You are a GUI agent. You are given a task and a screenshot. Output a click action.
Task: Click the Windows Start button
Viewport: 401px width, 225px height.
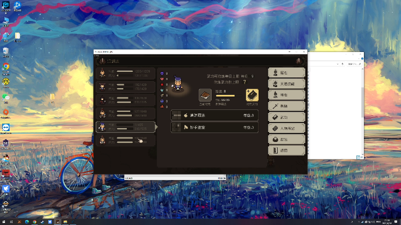pos(4,222)
